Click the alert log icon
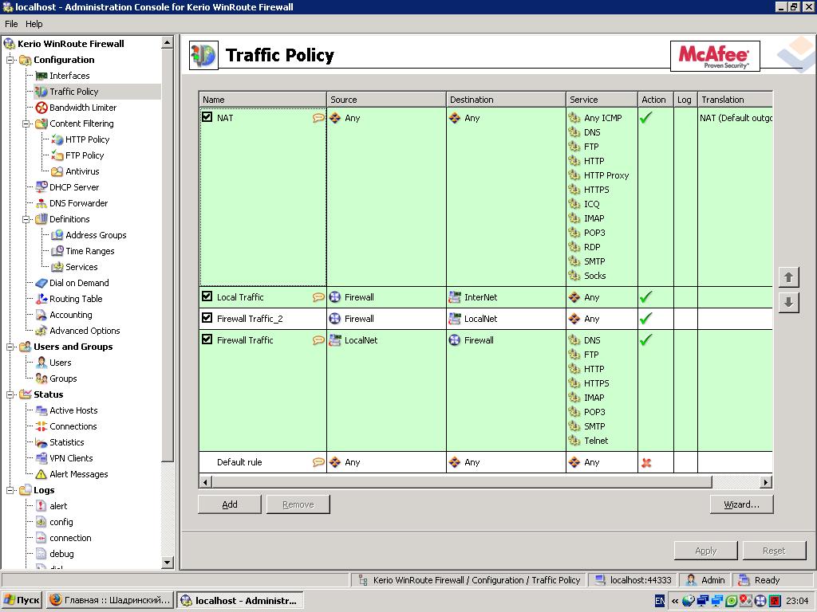The width and height of the screenshot is (817, 612). (41, 506)
